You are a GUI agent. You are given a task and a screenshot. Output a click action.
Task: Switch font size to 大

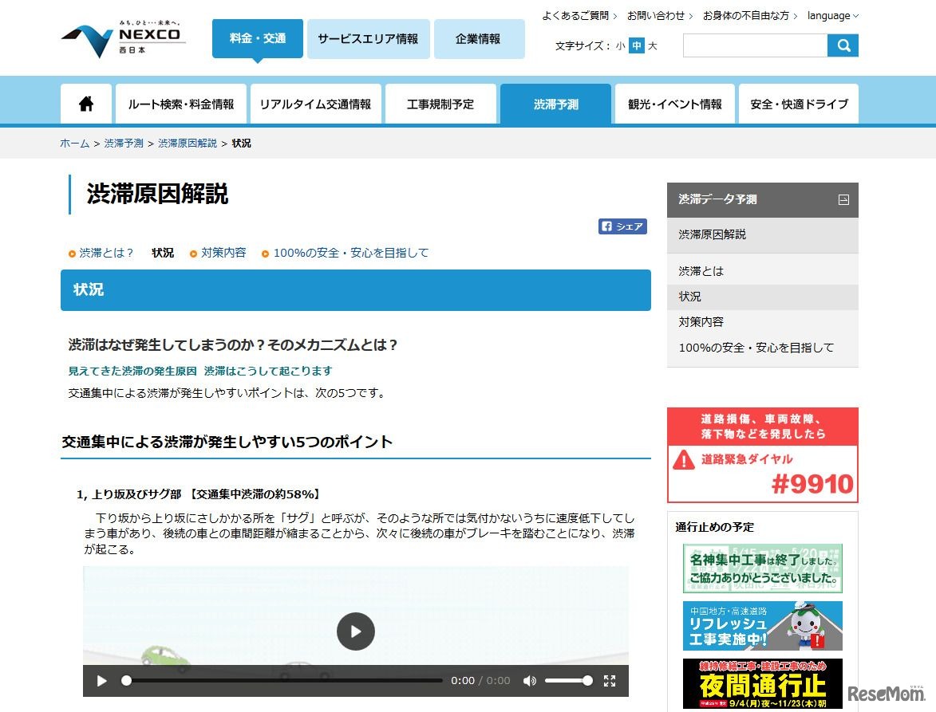pos(654,46)
